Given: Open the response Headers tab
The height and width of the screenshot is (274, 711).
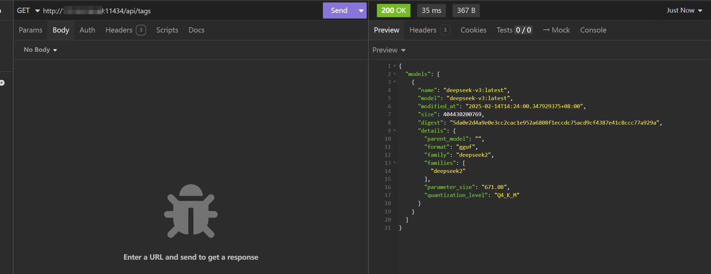Looking at the screenshot, I should tap(429, 30).
